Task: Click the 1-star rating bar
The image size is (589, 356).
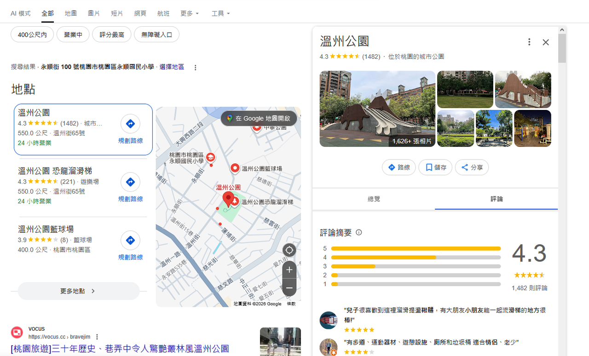Action: tap(416, 284)
